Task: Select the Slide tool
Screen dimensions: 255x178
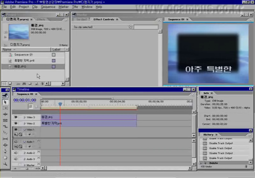Action: tap(5, 145)
